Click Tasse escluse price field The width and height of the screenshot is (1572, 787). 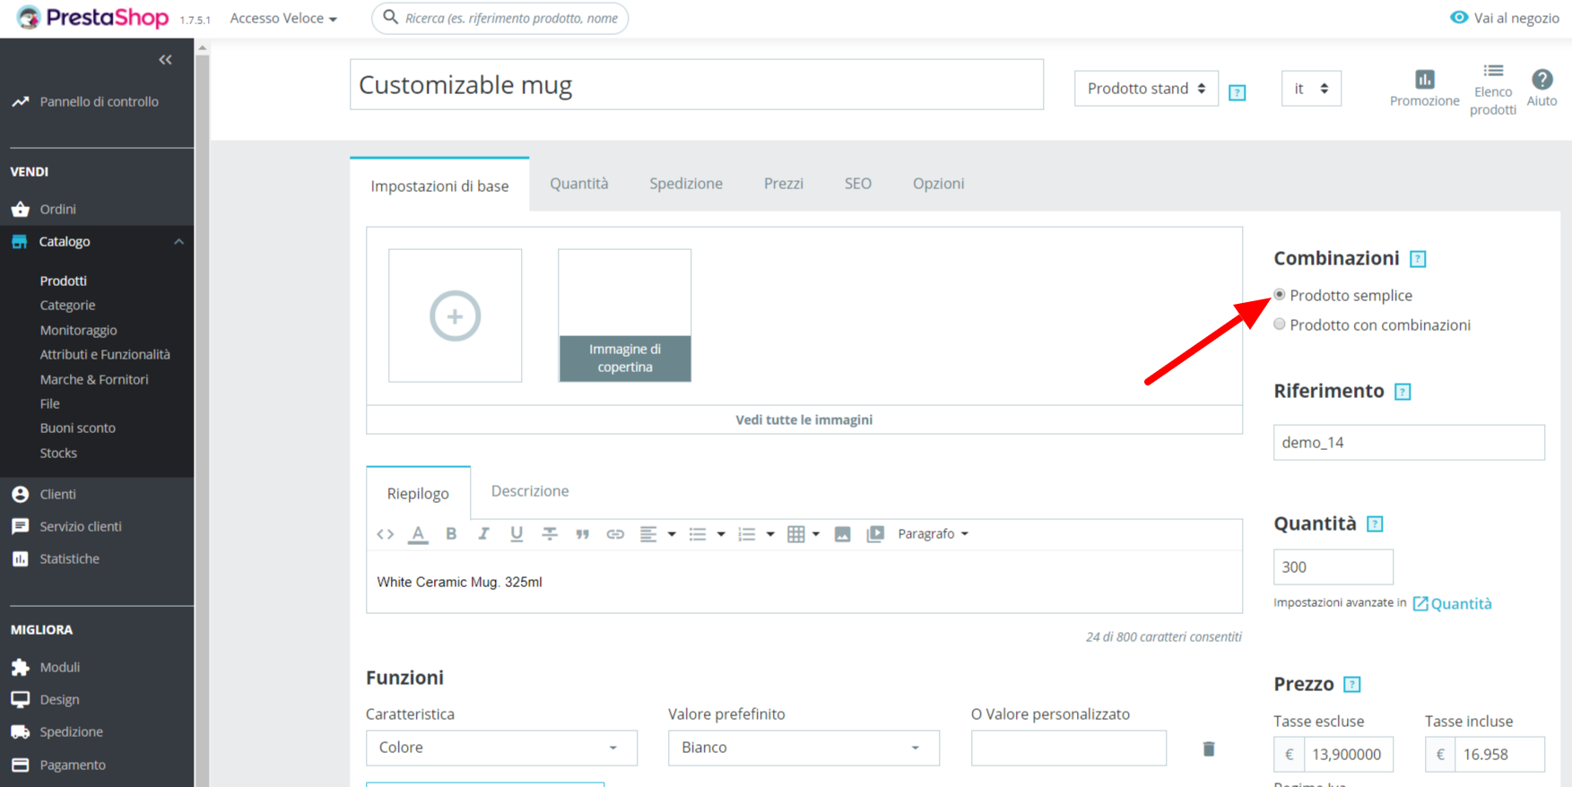click(1348, 754)
